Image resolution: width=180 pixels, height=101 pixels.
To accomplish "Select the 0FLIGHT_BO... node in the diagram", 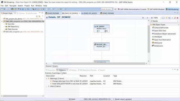I will (x=102, y=46).
